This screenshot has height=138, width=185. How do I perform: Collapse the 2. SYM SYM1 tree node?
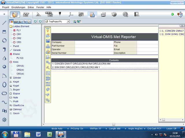160,34
